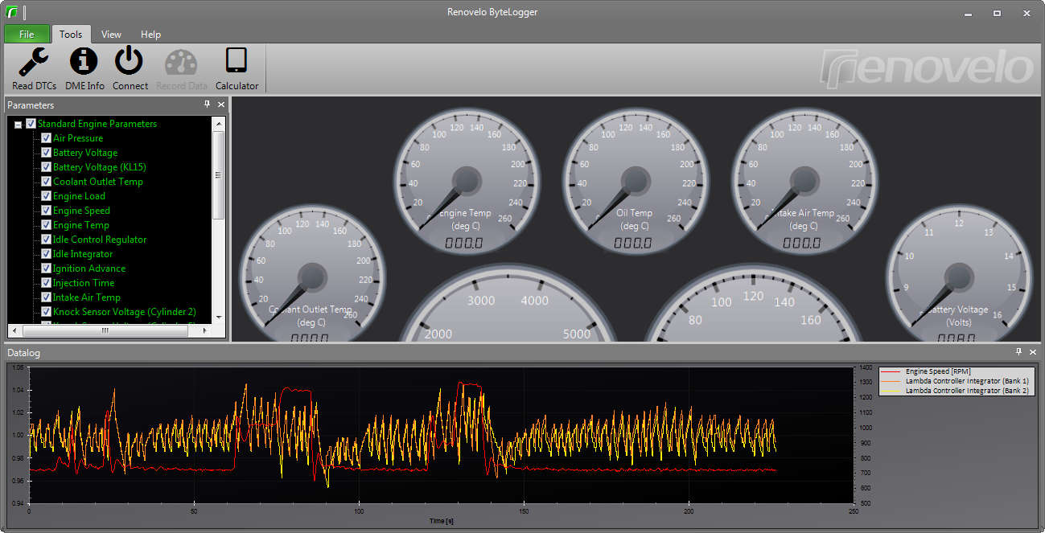Image resolution: width=1045 pixels, height=533 pixels.
Task: Toggle Coolant Outlet Temp checkbox
Action: click(46, 182)
